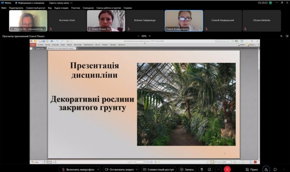290x172 pixels.
Task: Click redo arrow in PDF editor toolbar
Action: (x=62, y=41)
